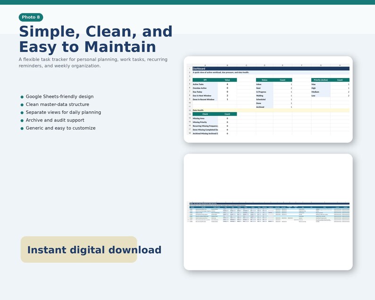Open the Dashboard spreadsheet preview thumbnail
Image resolution: width=375 pixels, height=300 pixels.
pyautogui.click(x=268, y=100)
